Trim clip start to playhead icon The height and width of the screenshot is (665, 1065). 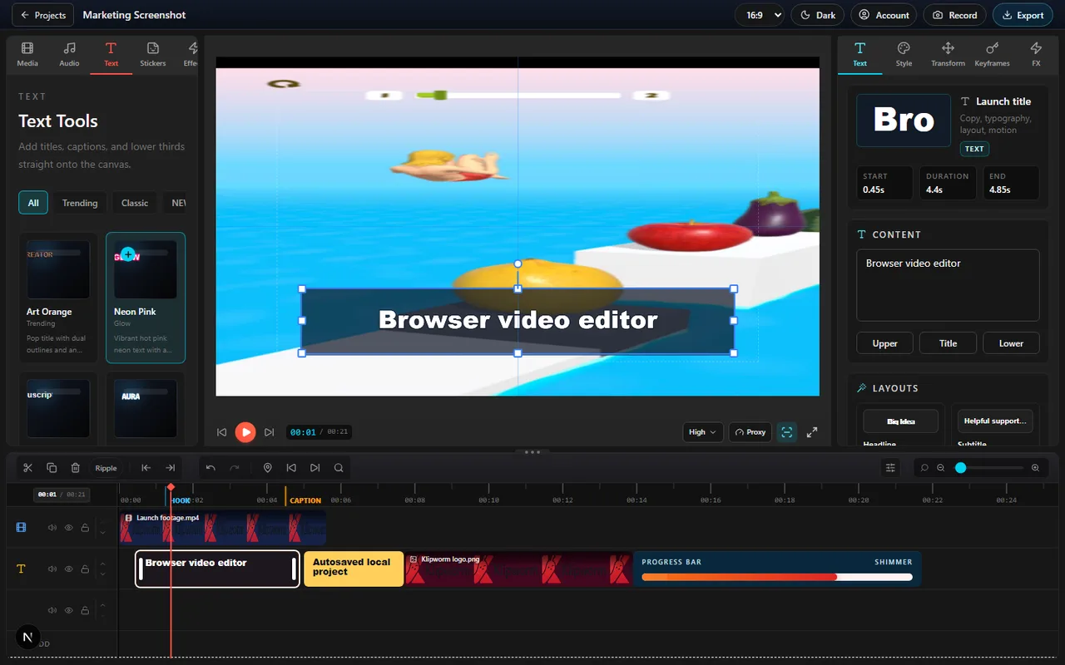coord(146,468)
